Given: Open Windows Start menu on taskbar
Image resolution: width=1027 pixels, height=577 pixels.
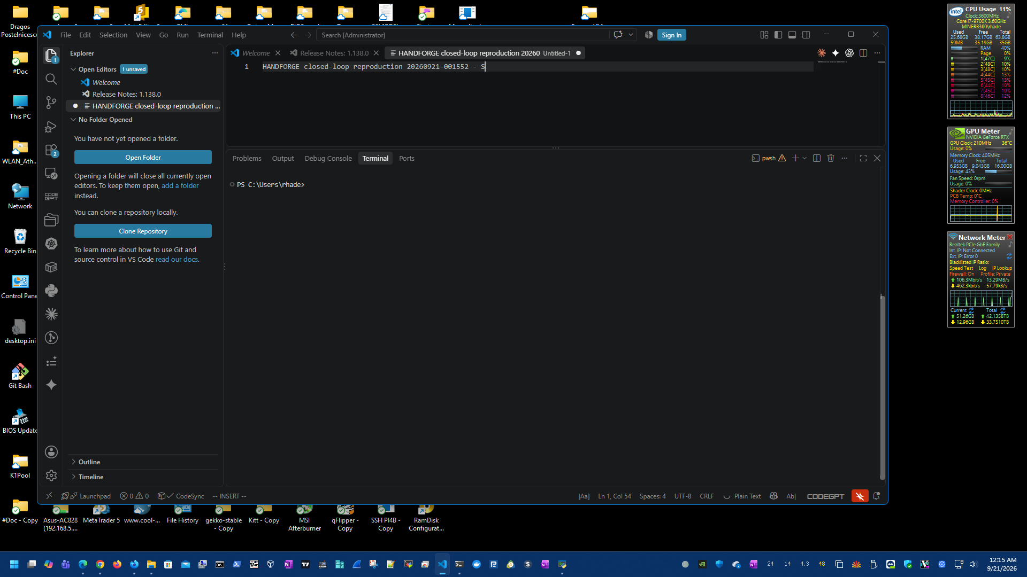Looking at the screenshot, I should coord(14,564).
